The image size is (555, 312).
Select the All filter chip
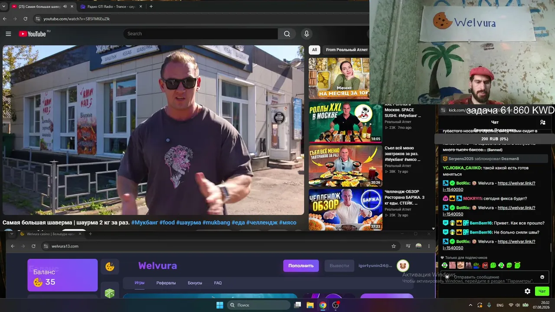pyautogui.click(x=314, y=50)
